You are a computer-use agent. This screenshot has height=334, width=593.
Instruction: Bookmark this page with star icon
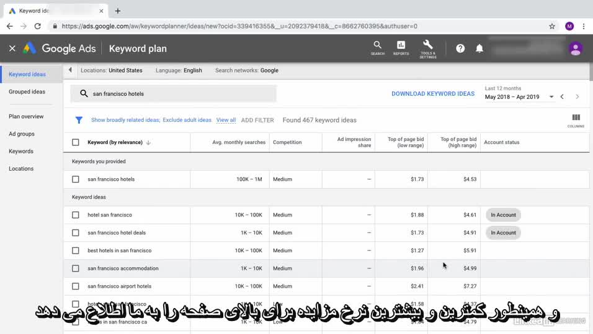551,26
